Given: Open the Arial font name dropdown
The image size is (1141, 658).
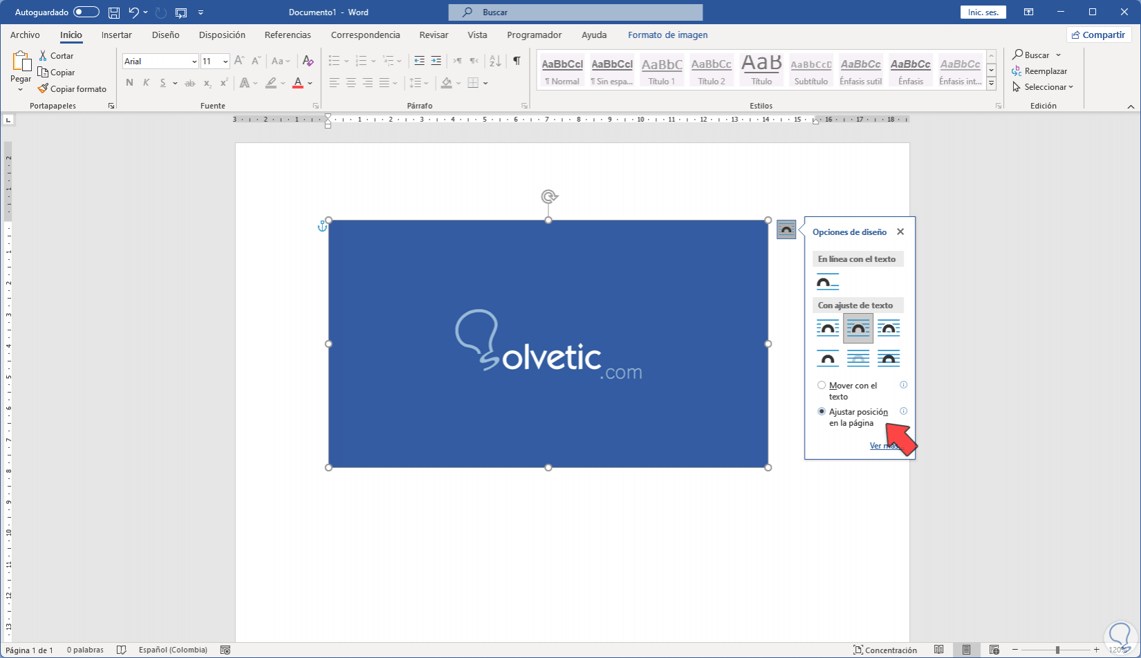Looking at the screenshot, I should 194,62.
